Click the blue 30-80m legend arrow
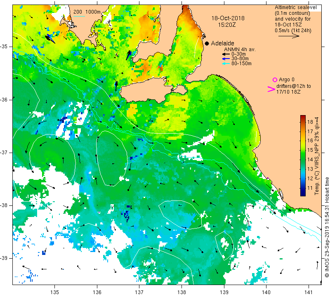330x297 pixels. tap(226, 59)
